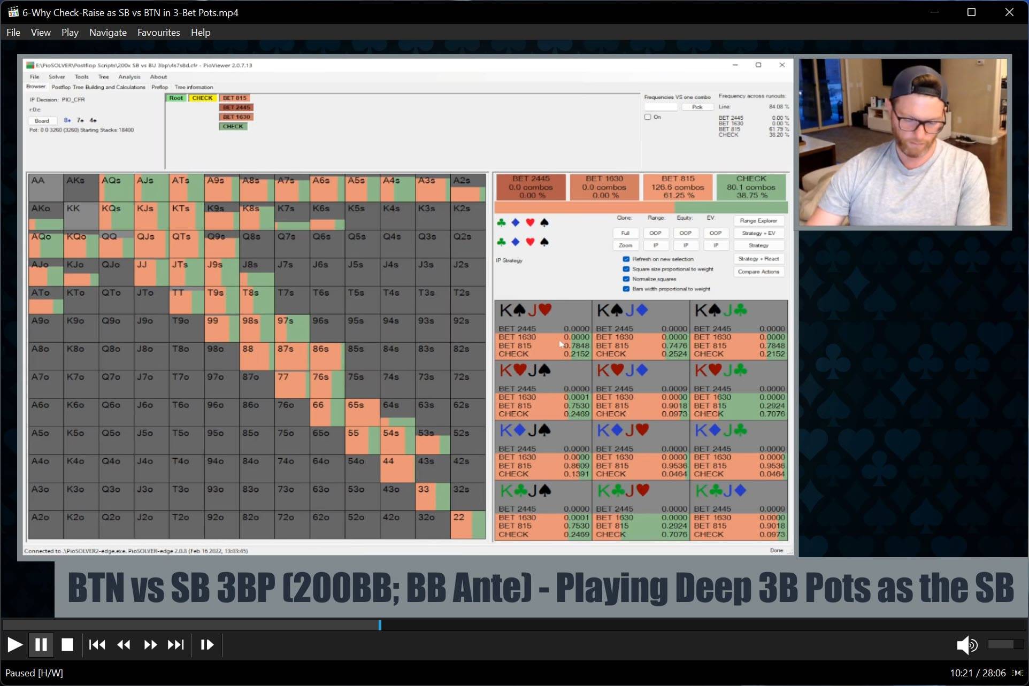
Task: Select the club suit filter icon
Action: pos(502,222)
